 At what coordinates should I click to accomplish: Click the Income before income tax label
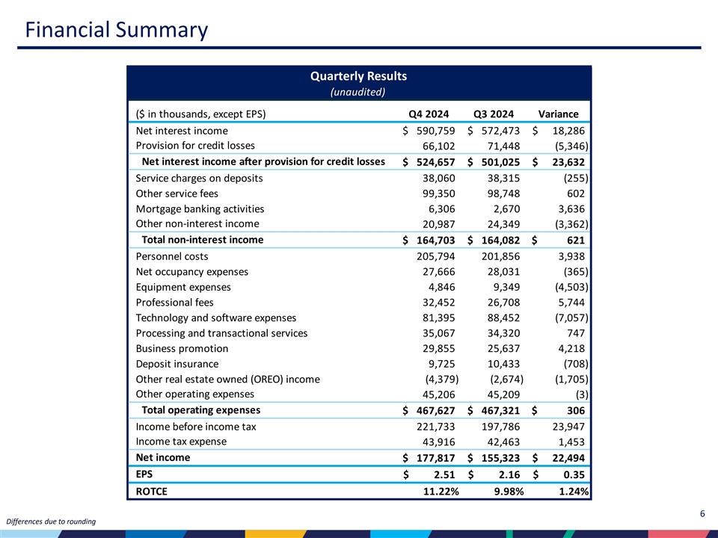point(196,427)
